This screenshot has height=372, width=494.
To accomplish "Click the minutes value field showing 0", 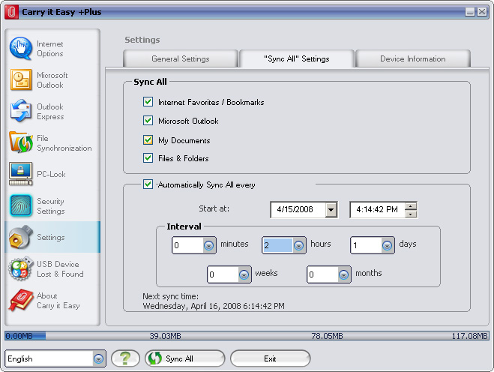I will pos(188,245).
